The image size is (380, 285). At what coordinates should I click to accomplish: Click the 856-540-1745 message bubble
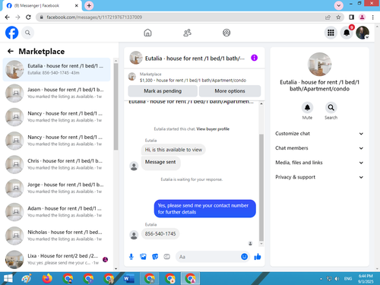[160, 234]
